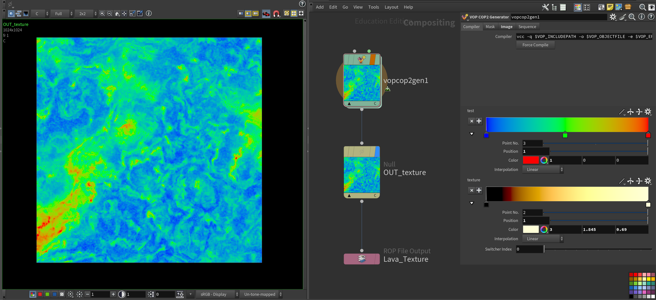Image resolution: width=656 pixels, height=300 pixels.
Task: Click the viewer info icon
Action: click(x=149, y=13)
